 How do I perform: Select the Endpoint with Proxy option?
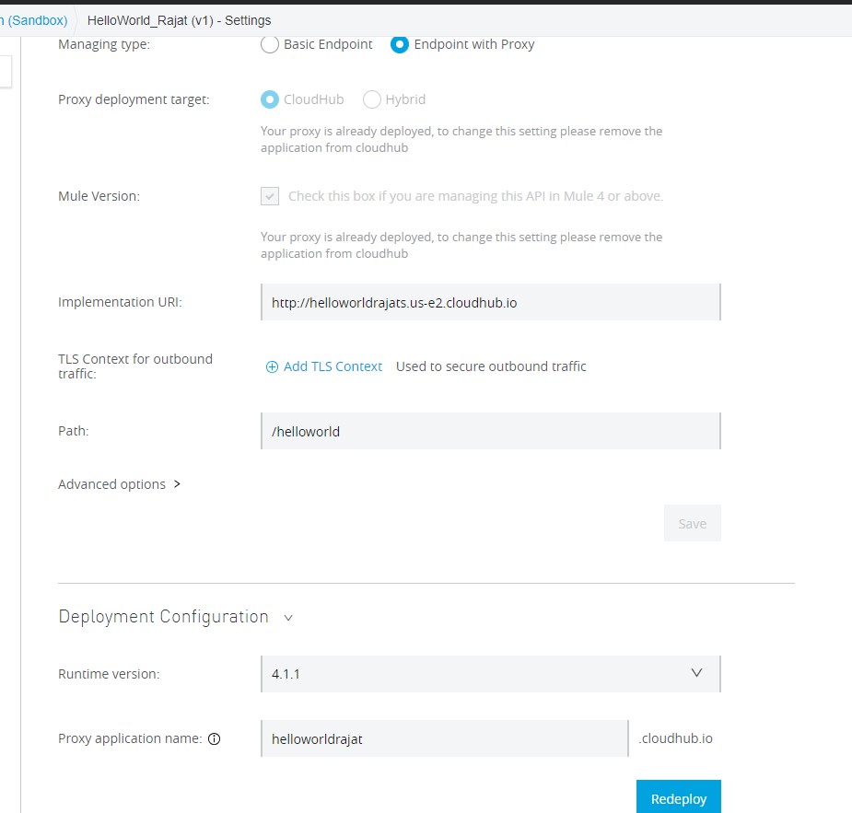[400, 44]
